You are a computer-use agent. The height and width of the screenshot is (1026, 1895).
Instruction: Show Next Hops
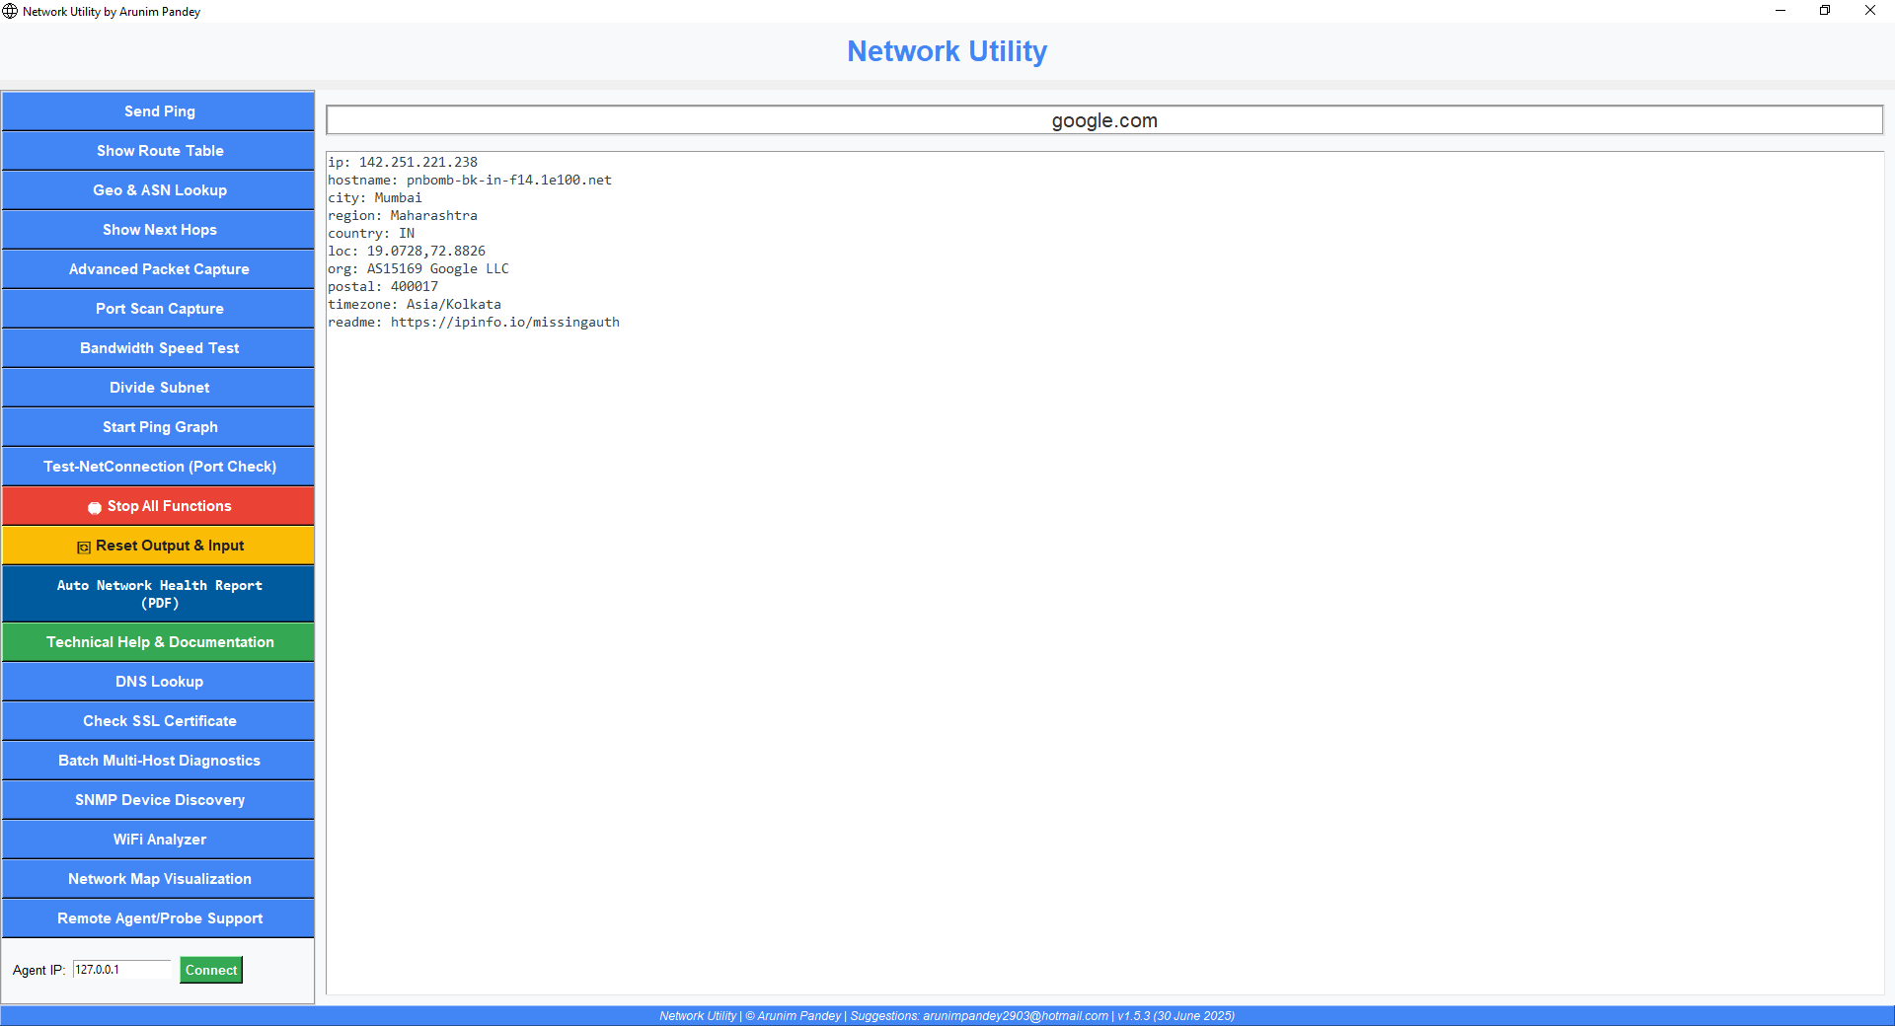click(158, 229)
